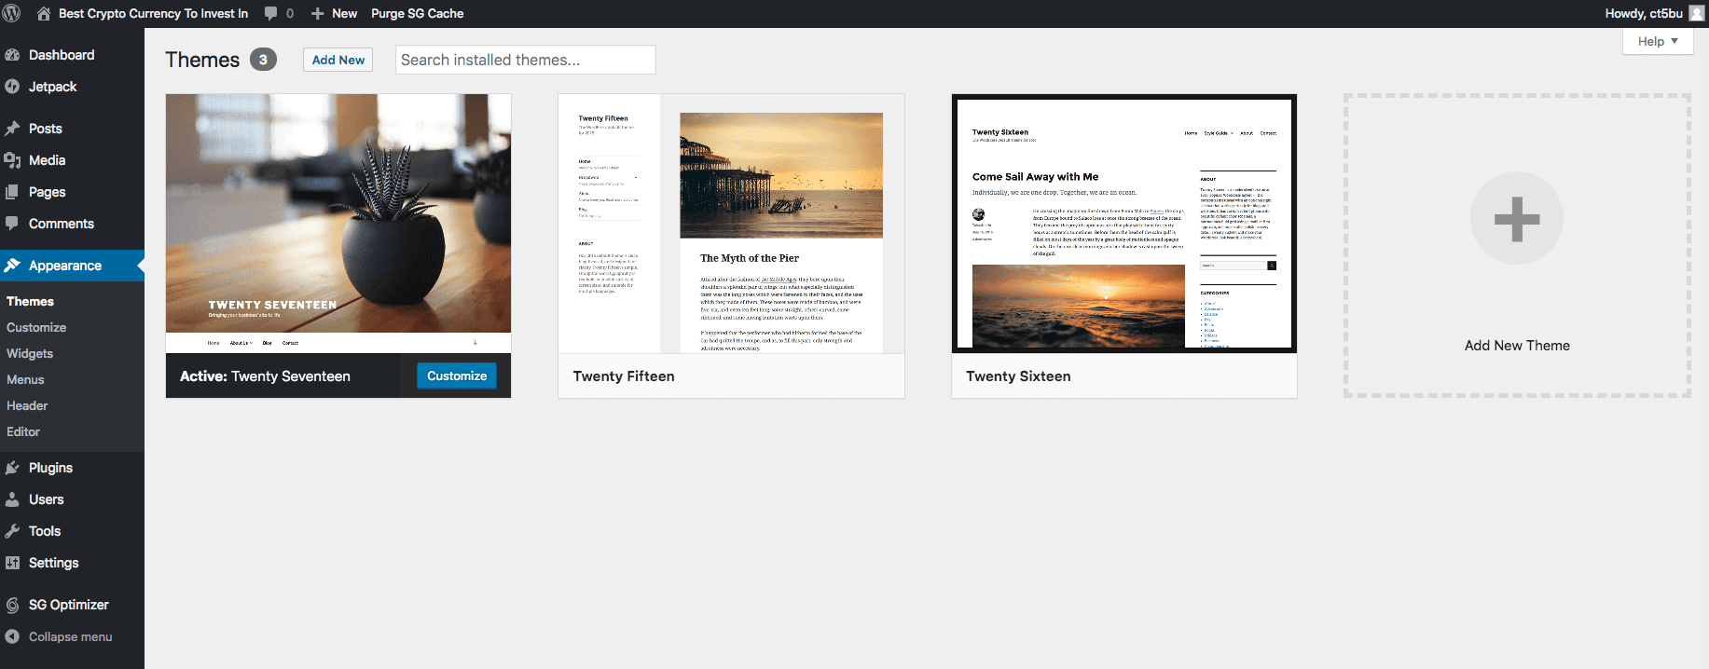
Task: Click the Posts pushpin icon
Action: pos(12,129)
